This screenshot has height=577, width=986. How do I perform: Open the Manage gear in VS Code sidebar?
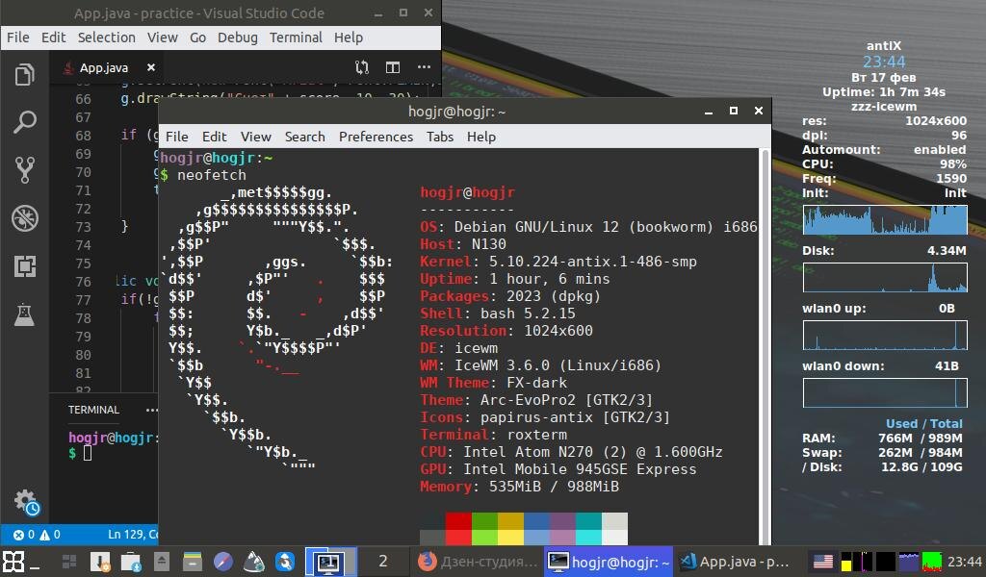tap(24, 500)
